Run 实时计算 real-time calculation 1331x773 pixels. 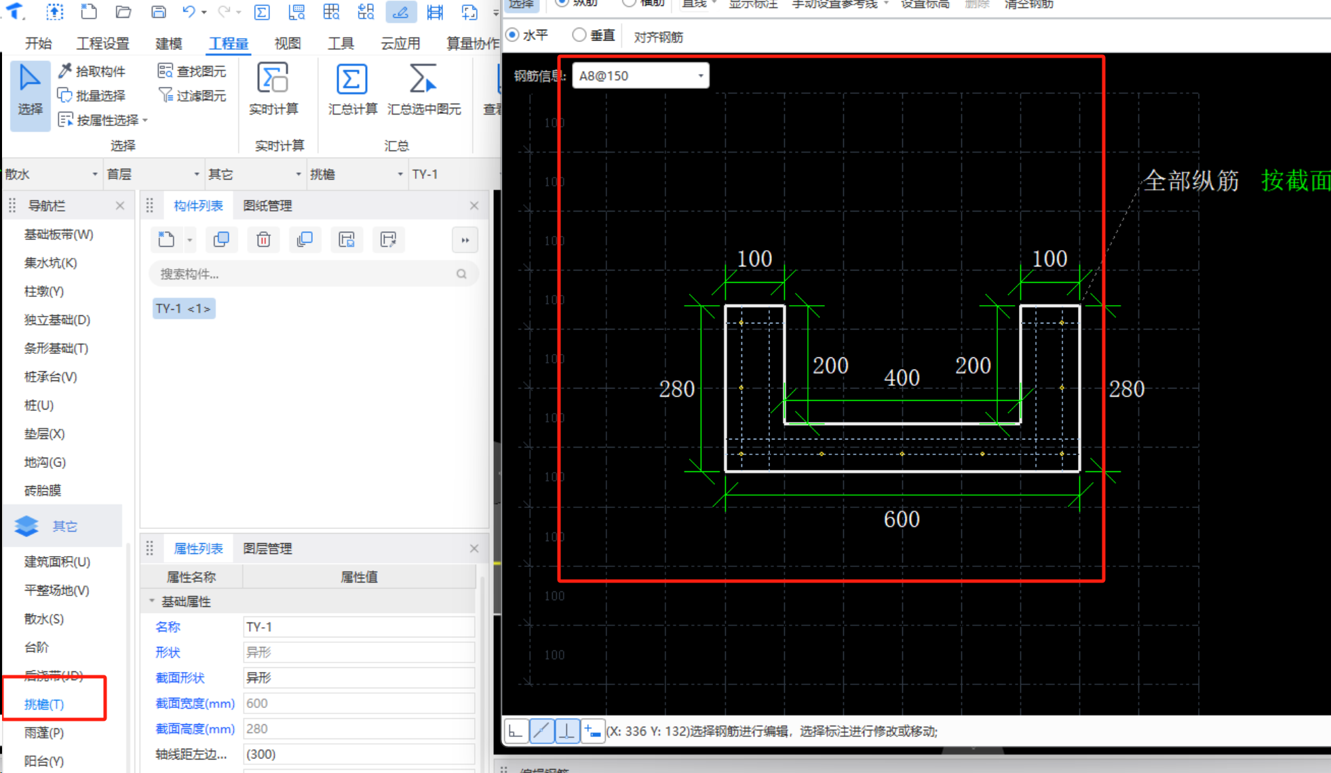click(x=273, y=89)
